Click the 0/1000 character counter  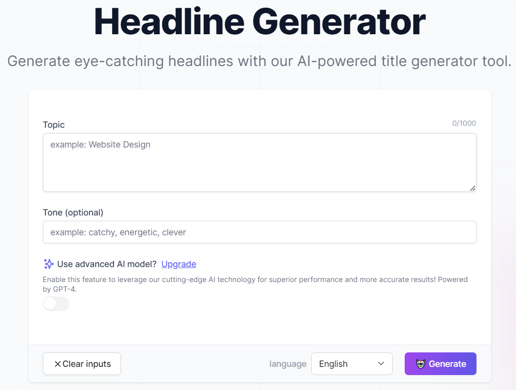pyautogui.click(x=464, y=123)
